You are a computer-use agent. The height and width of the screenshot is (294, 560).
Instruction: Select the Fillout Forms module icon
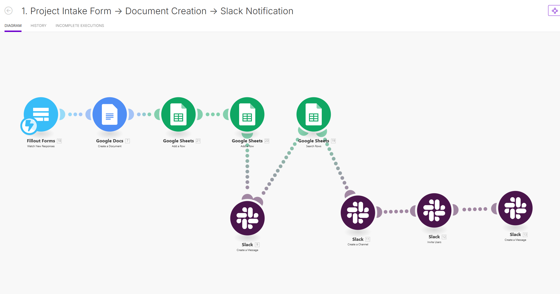tap(41, 114)
